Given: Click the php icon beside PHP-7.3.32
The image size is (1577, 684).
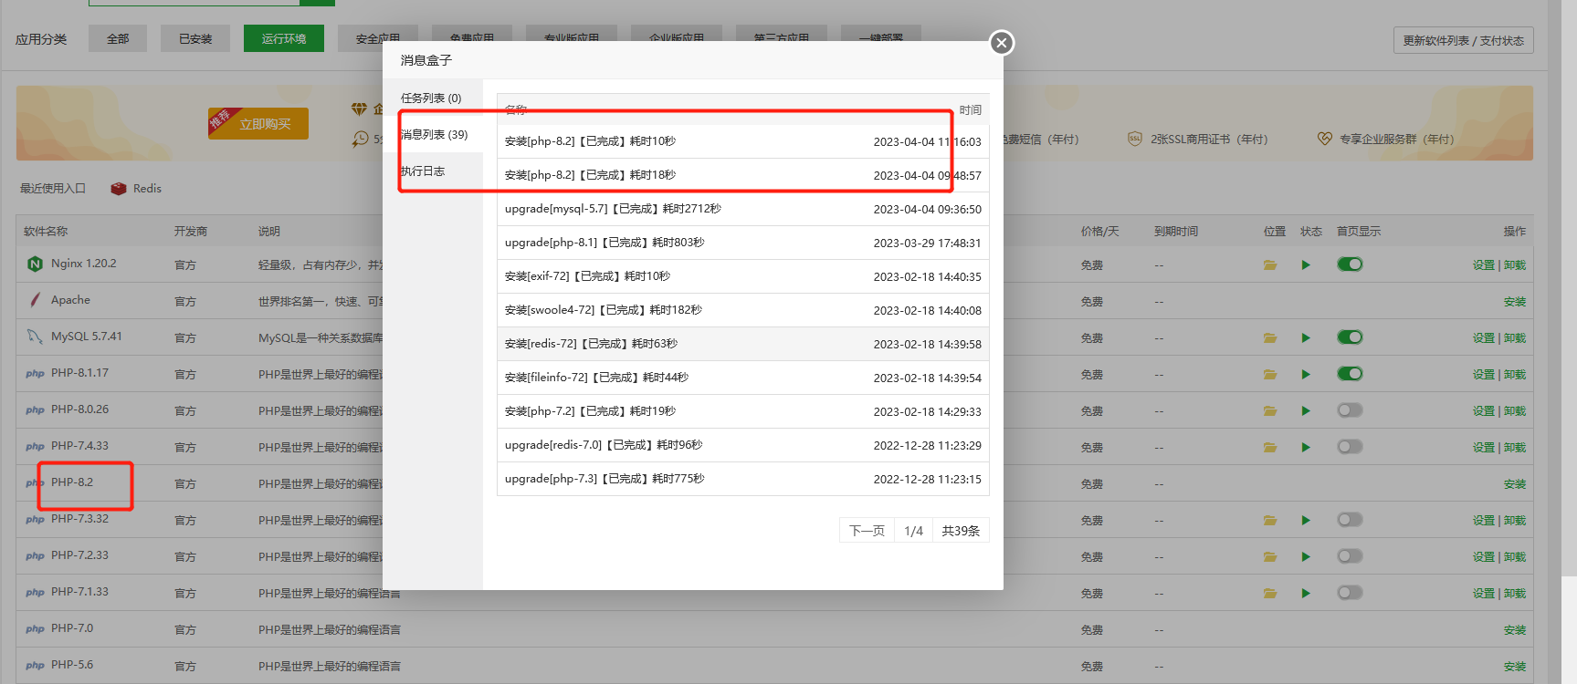Looking at the screenshot, I should (35, 520).
